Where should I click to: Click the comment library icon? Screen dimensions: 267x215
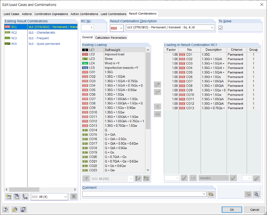pyautogui.click(x=211, y=194)
